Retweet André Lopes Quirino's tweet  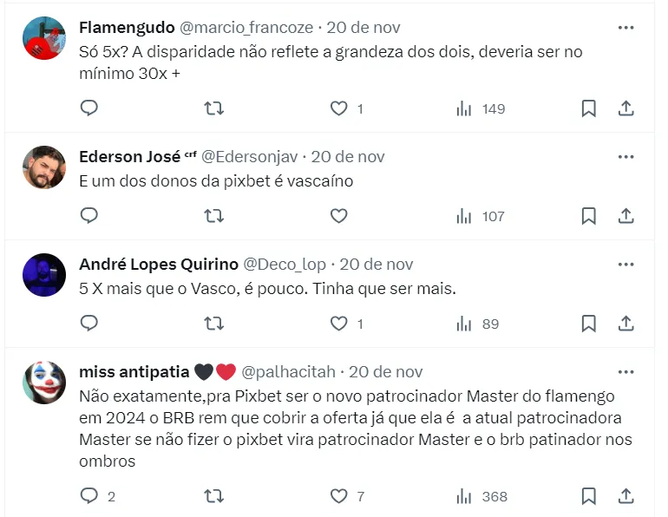pos(213,324)
